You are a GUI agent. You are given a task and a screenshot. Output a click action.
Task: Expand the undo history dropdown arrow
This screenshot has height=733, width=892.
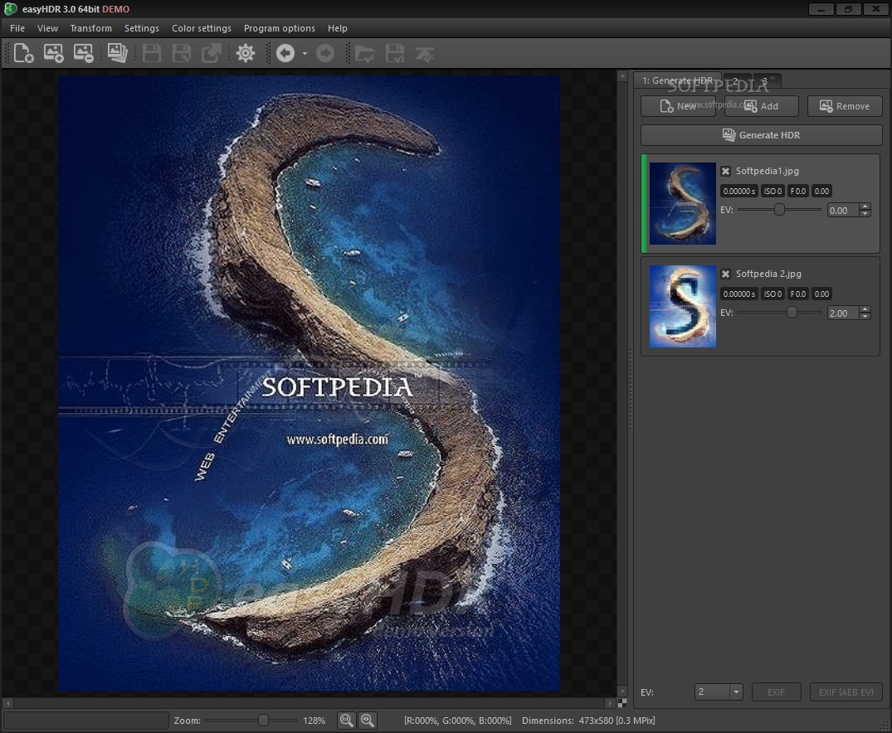coord(305,53)
